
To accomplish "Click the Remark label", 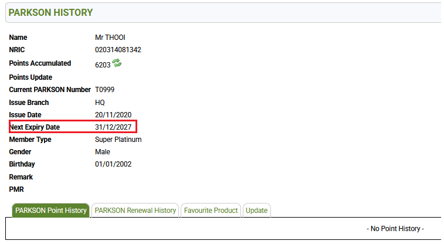I will click(21, 177).
